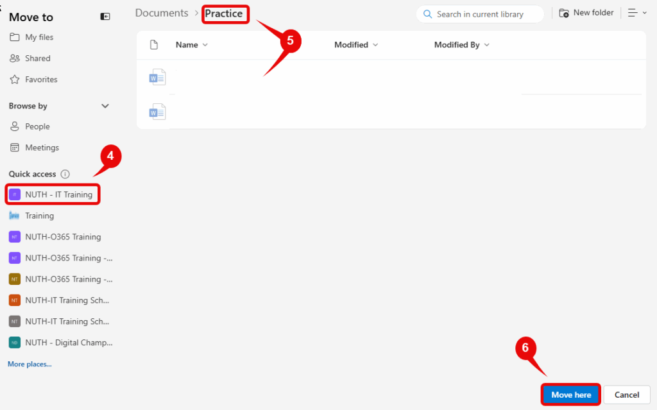657x410 pixels.
Task: Open My files folder
Action: coord(38,37)
